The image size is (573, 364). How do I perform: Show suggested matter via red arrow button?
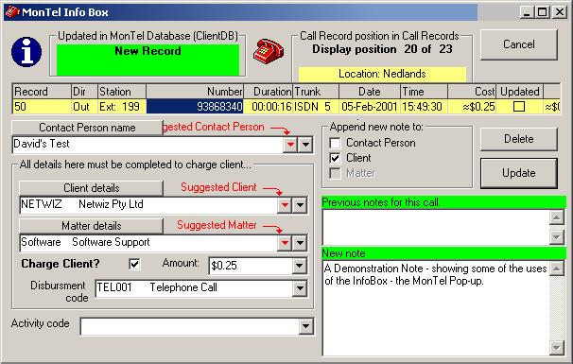tap(285, 243)
